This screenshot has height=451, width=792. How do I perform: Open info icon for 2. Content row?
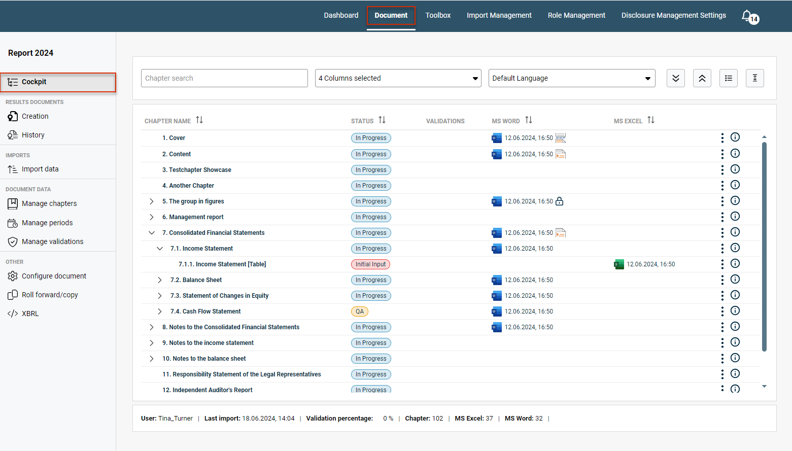[x=735, y=153]
